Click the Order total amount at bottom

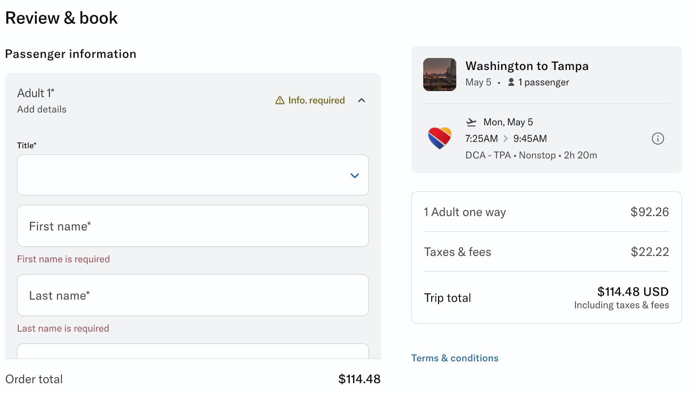(359, 379)
